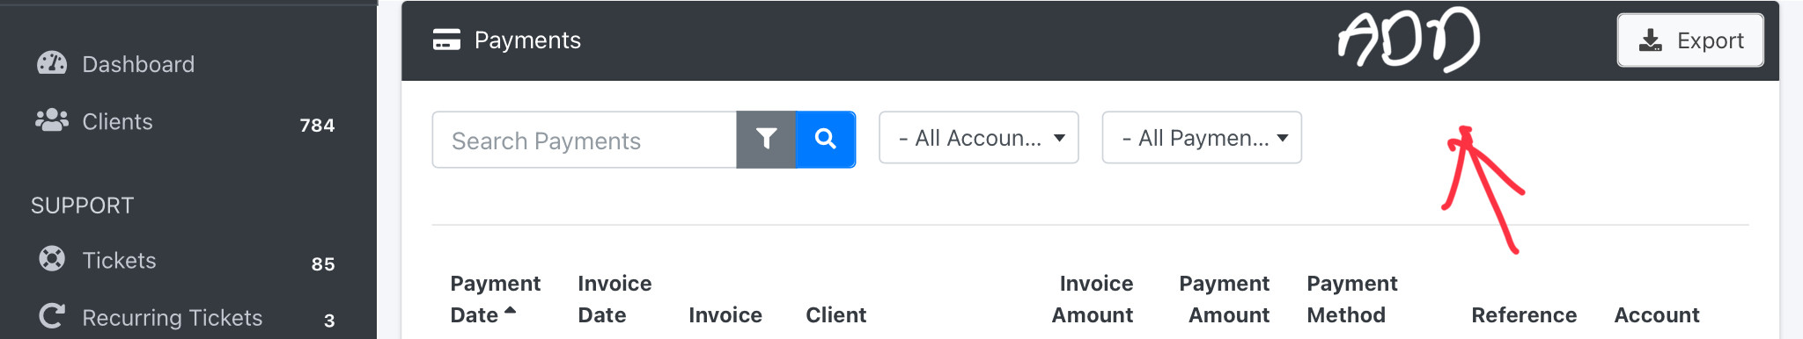Open the All Accounts dropdown
1803x339 pixels.
pos(979,138)
